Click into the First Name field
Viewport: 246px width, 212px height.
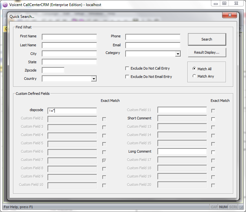(x=69, y=37)
